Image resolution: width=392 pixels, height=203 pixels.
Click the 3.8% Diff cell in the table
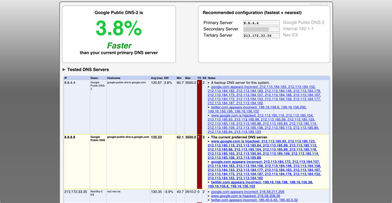pos(168,82)
